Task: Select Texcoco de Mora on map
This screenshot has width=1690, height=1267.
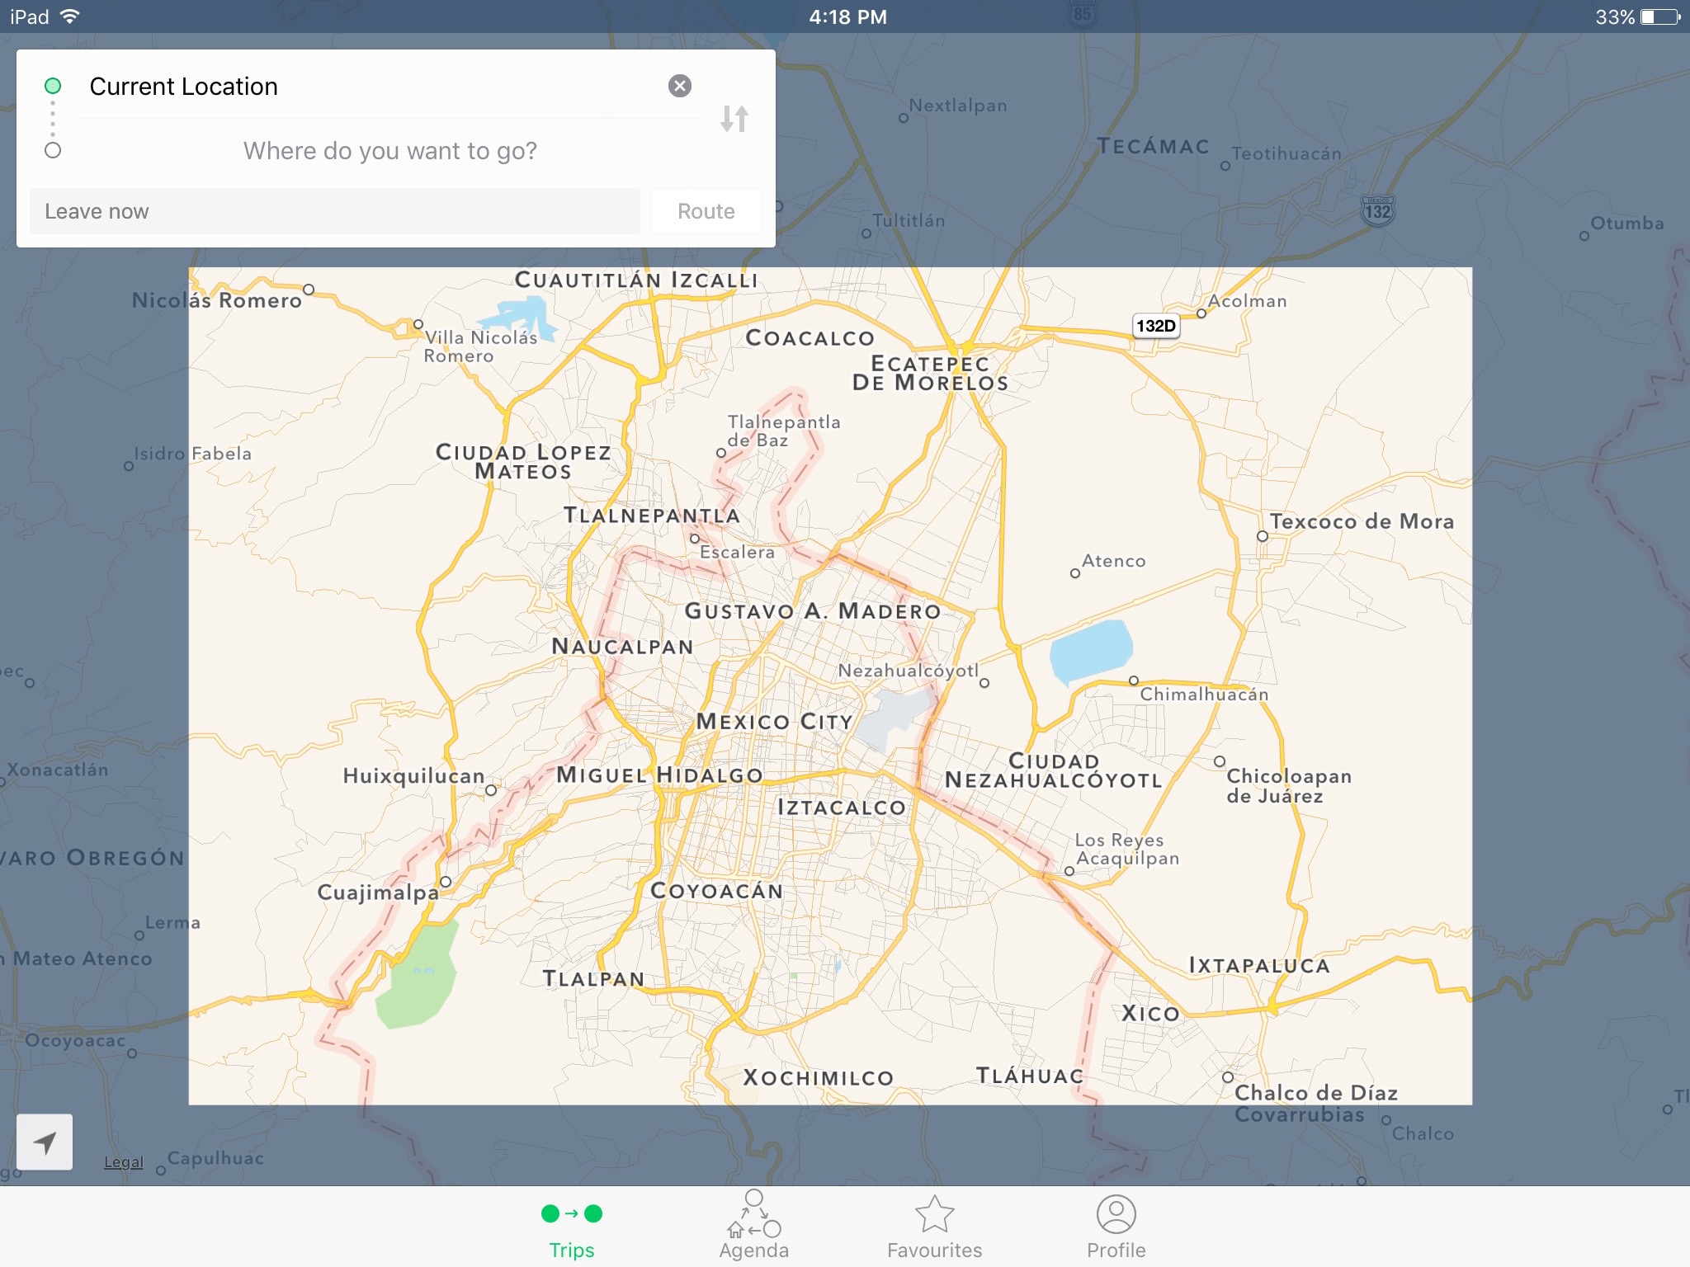Action: (1361, 521)
